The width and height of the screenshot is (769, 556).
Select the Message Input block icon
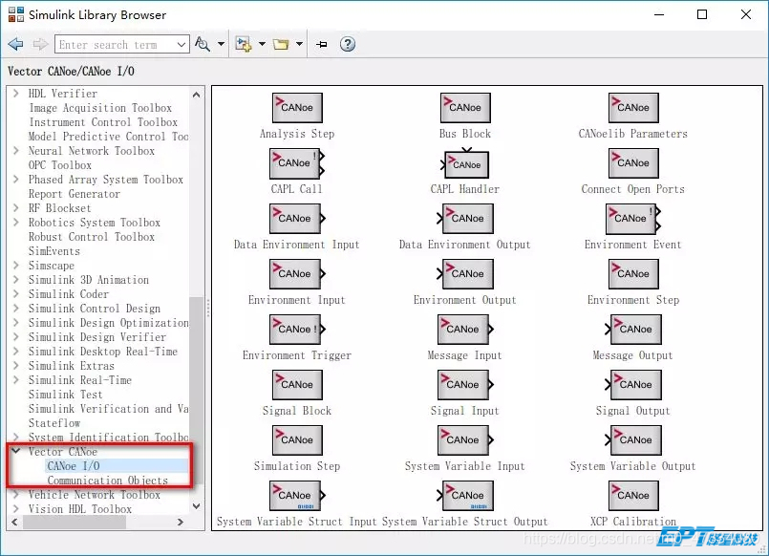[x=465, y=330]
